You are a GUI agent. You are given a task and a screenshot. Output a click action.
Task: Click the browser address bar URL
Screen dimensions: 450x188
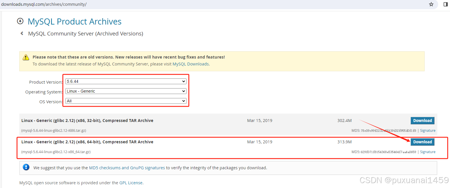pyautogui.click(x=44, y=4)
